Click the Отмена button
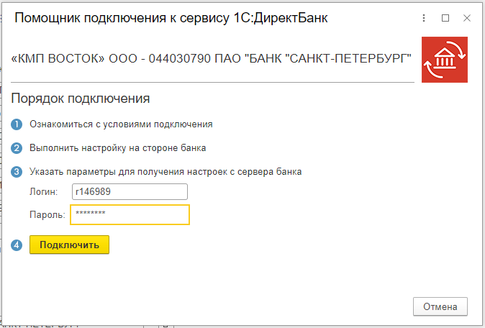This screenshot has width=485, height=328. pos(440,306)
